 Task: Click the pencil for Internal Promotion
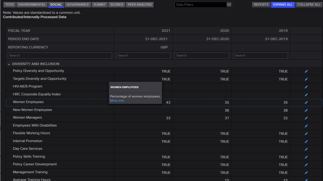(x=306, y=141)
